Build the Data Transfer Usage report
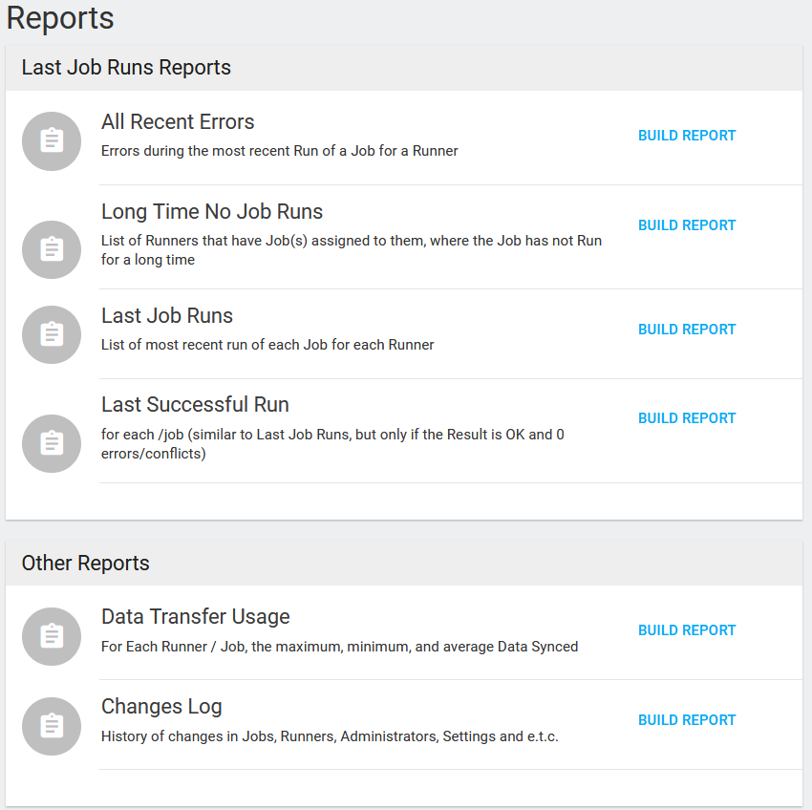 687,629
